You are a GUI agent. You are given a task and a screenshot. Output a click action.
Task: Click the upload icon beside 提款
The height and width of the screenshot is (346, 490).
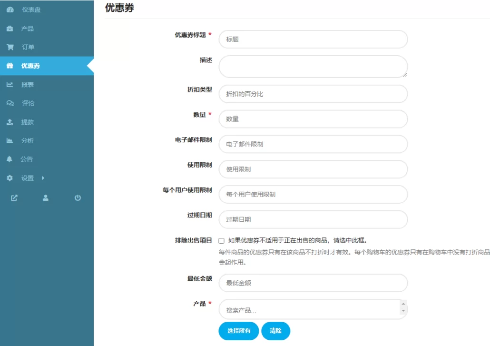pyautogui.click(x=10, y=122)
